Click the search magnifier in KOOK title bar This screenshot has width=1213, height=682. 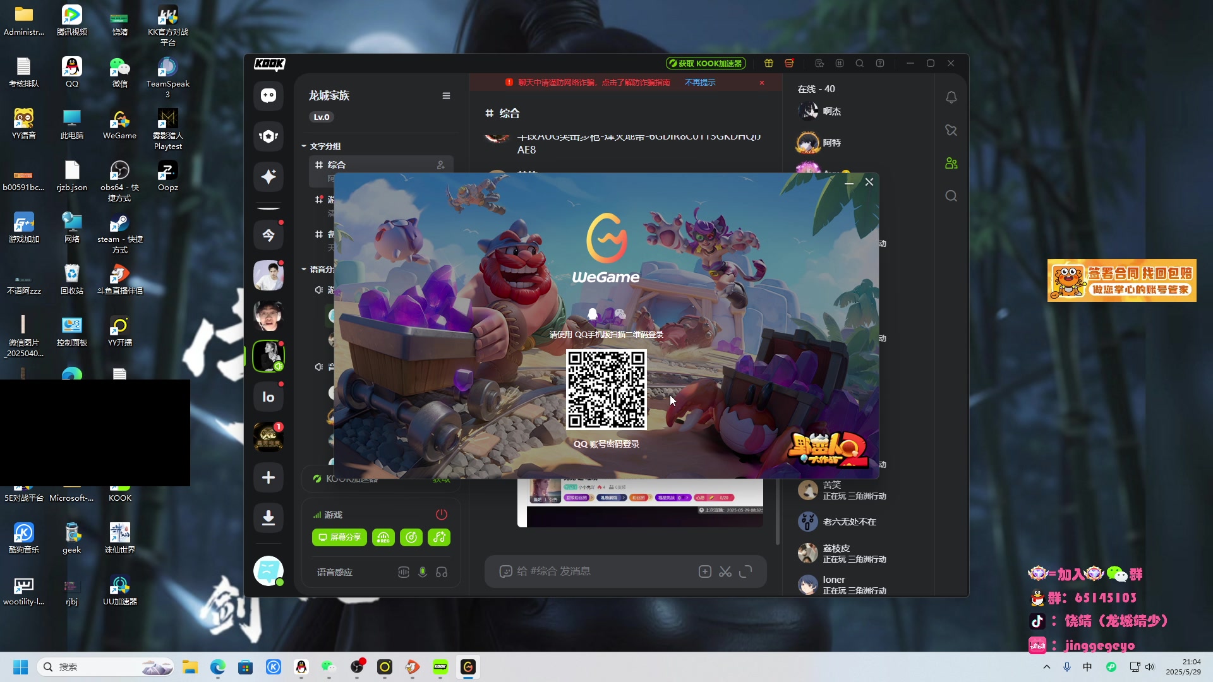point(860,63)
